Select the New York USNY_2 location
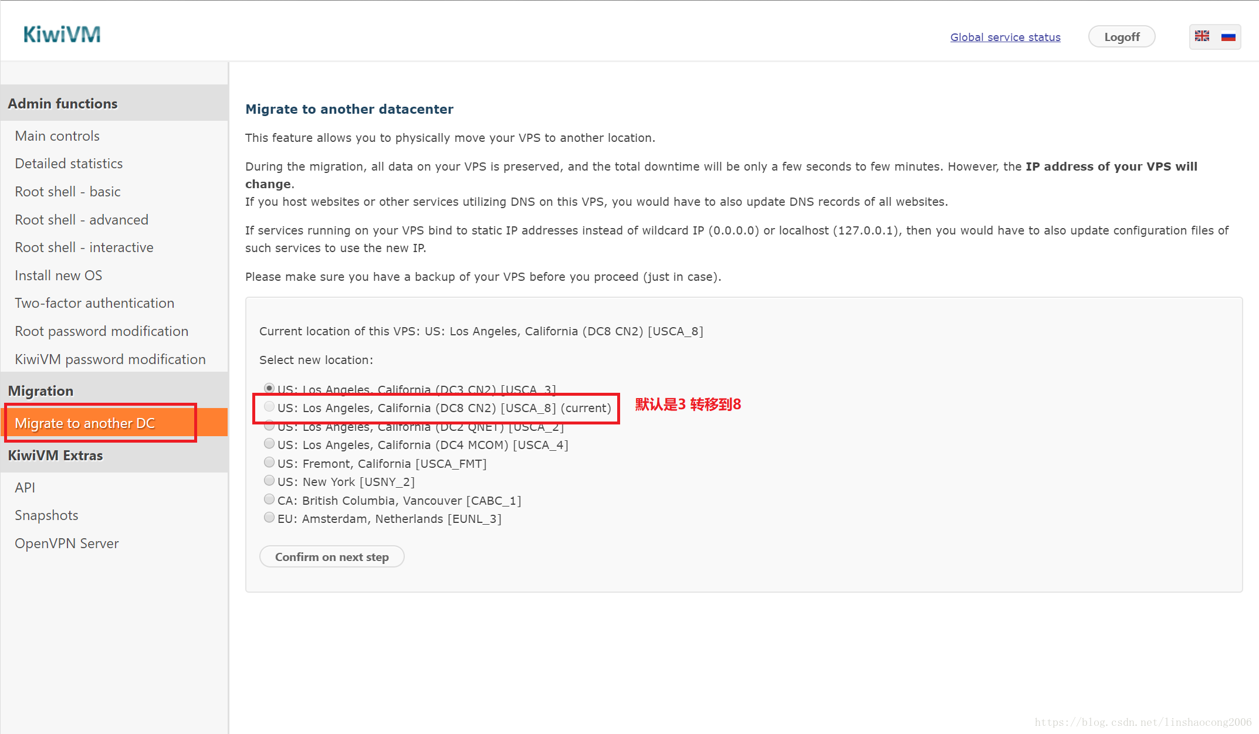1259x734 pixels. pos(269,481)
